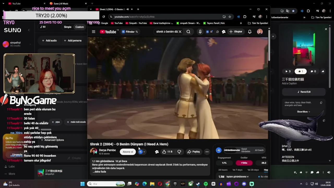Viewport: 334px width, 188px height.
Task: Expand the Show More style description
Action: pyautogui.click(x=303, y=112)
